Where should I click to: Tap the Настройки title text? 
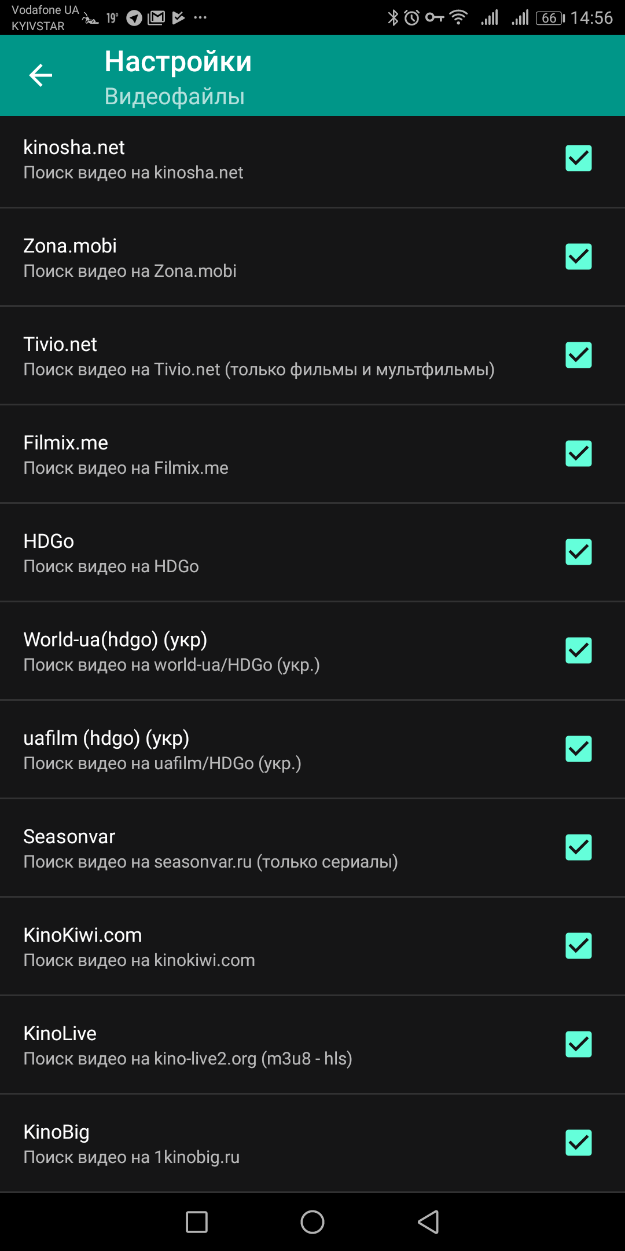click(x=178, y=61)
